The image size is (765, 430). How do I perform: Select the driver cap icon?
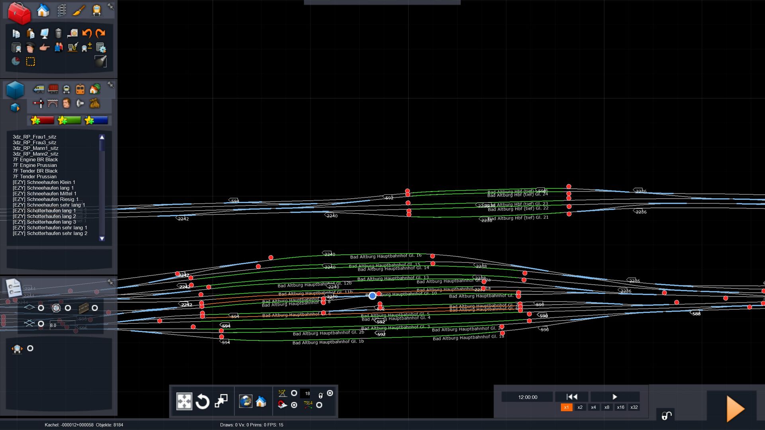tap(30, 48)
